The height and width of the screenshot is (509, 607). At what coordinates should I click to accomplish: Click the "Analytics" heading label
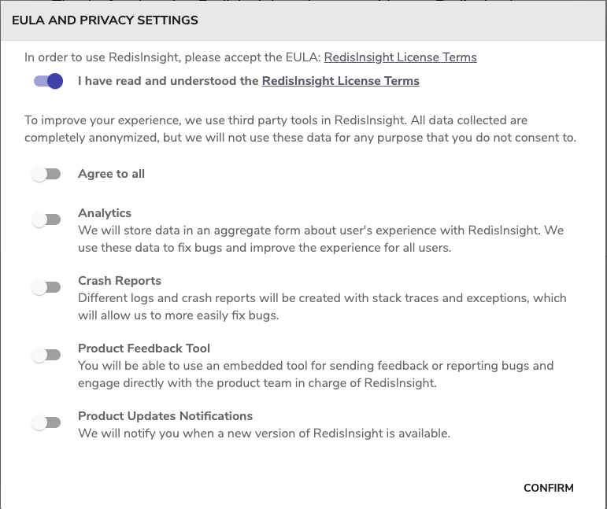click(x=105, y=213)
